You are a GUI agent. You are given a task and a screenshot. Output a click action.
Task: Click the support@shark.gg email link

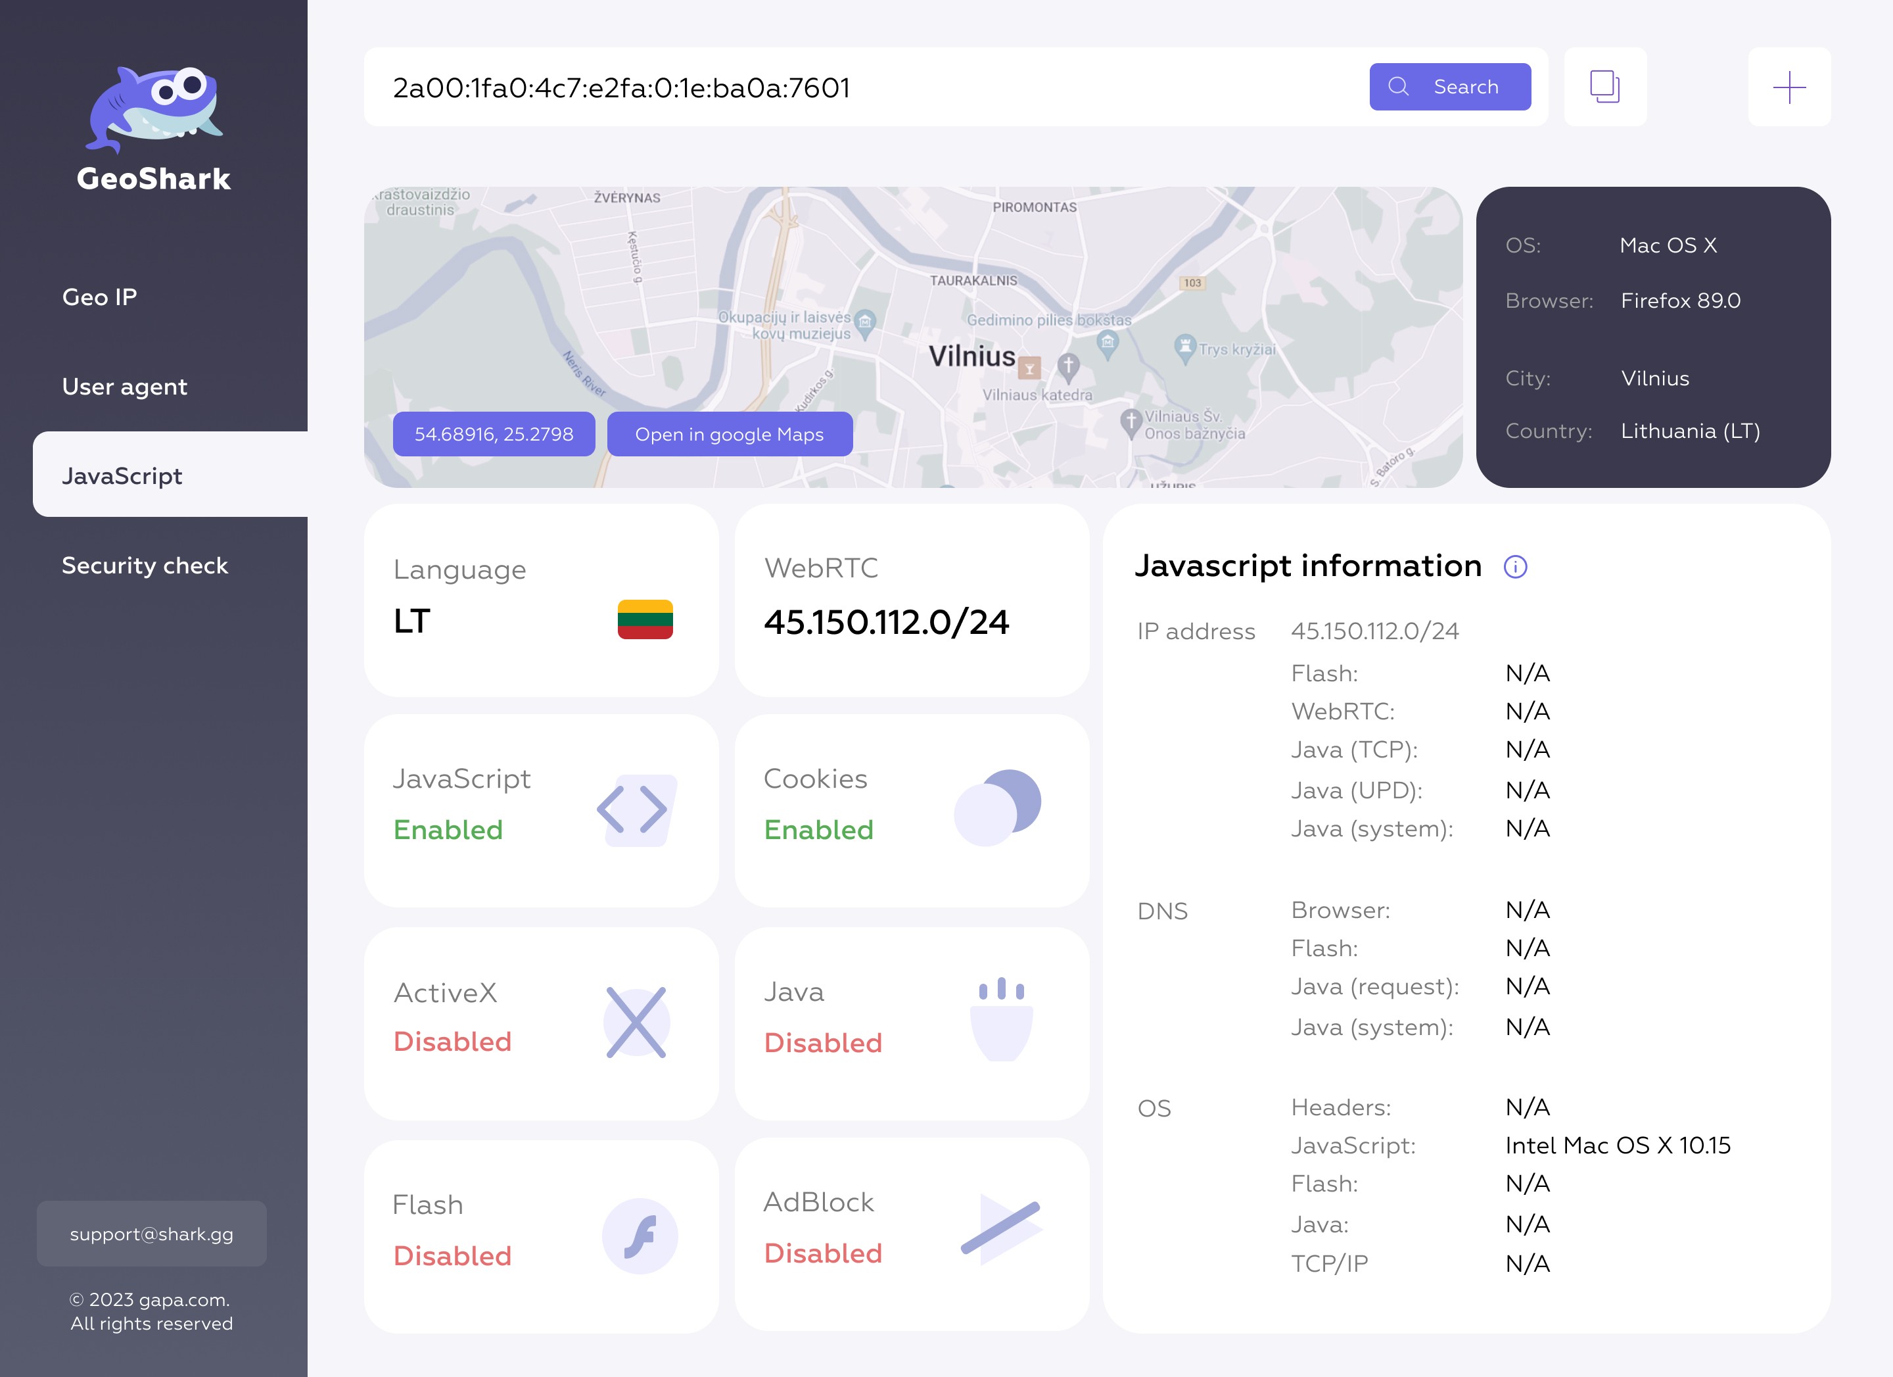coord(151,1234)
